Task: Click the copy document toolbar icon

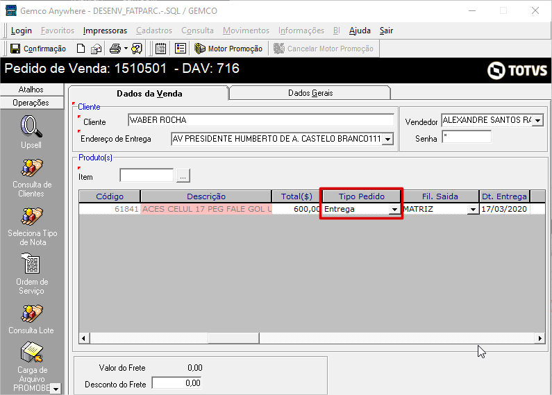Action: coord(96,49)
